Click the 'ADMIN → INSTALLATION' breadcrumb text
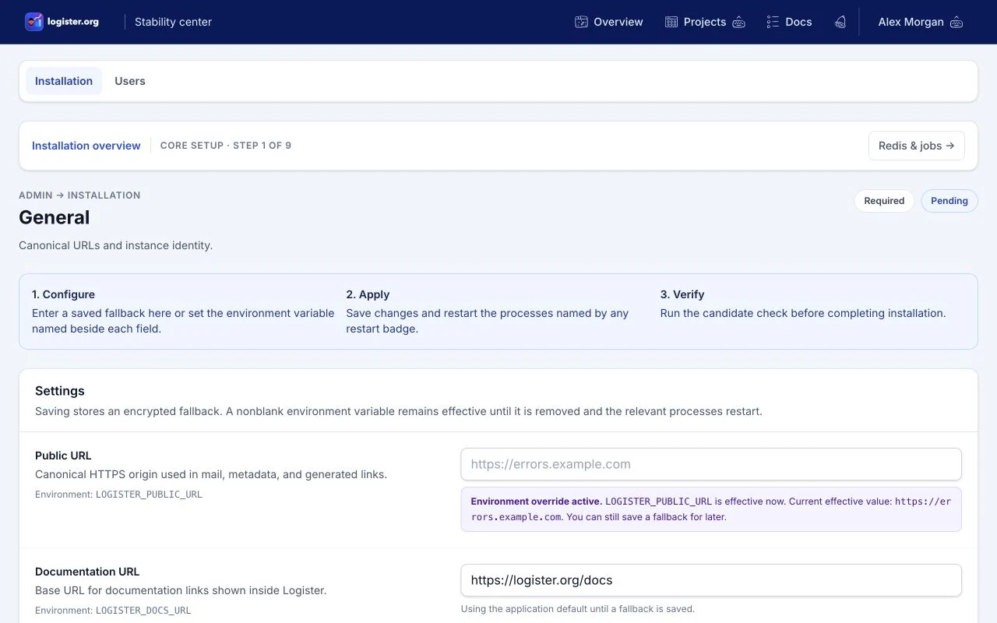The height and width of the screenshot is (623, 997). click(79, 195)
